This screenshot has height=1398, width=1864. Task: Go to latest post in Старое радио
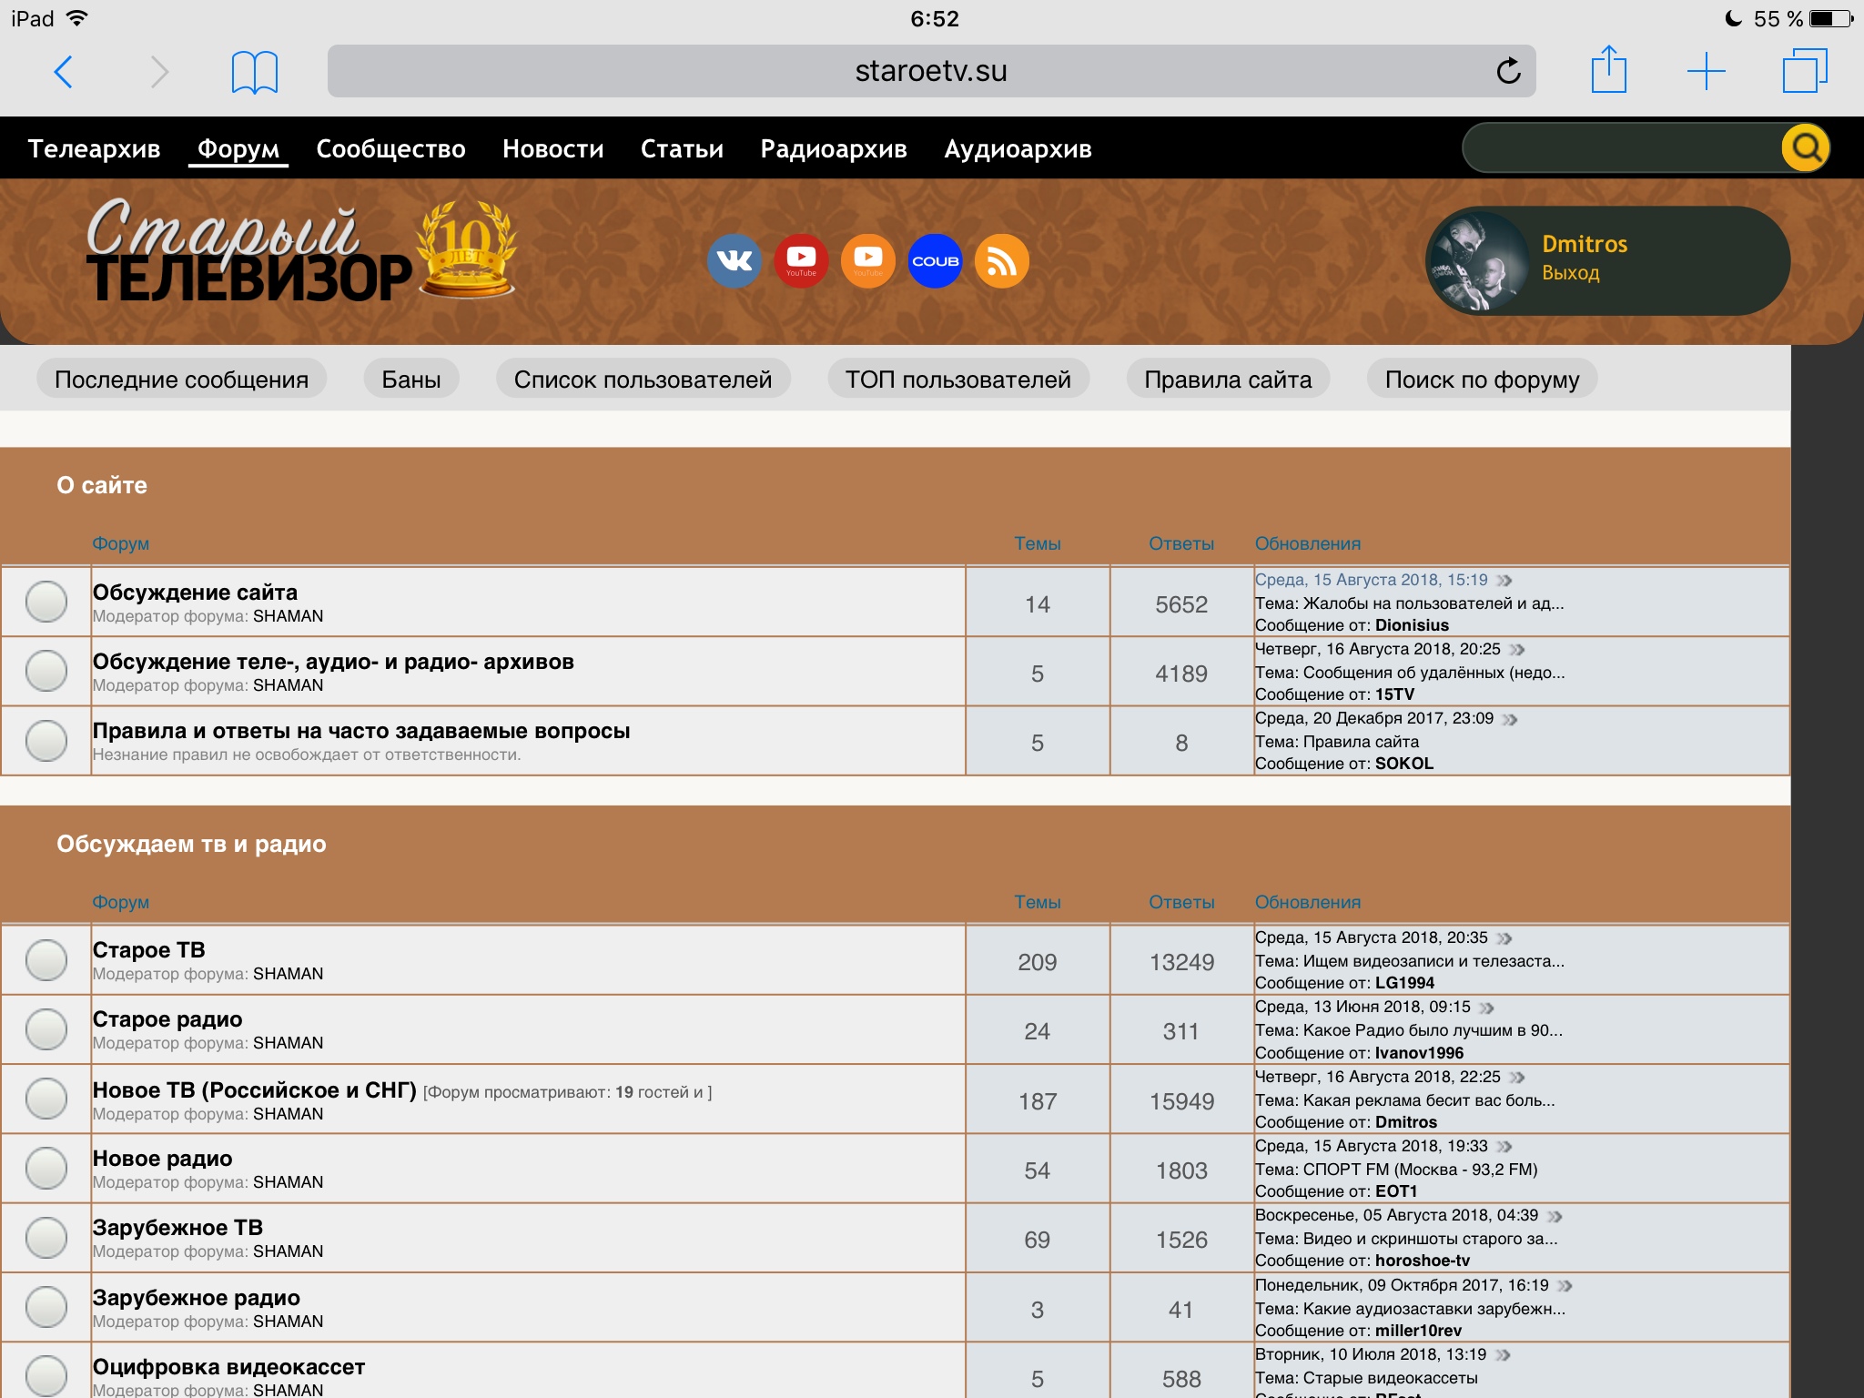point(1487,1008)
